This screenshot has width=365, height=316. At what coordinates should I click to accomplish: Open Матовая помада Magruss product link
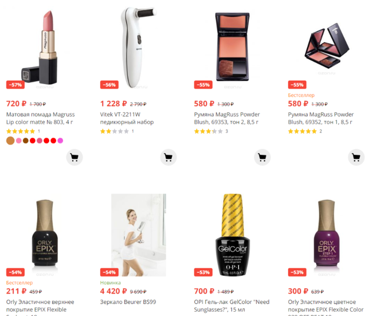click(40, 118)
